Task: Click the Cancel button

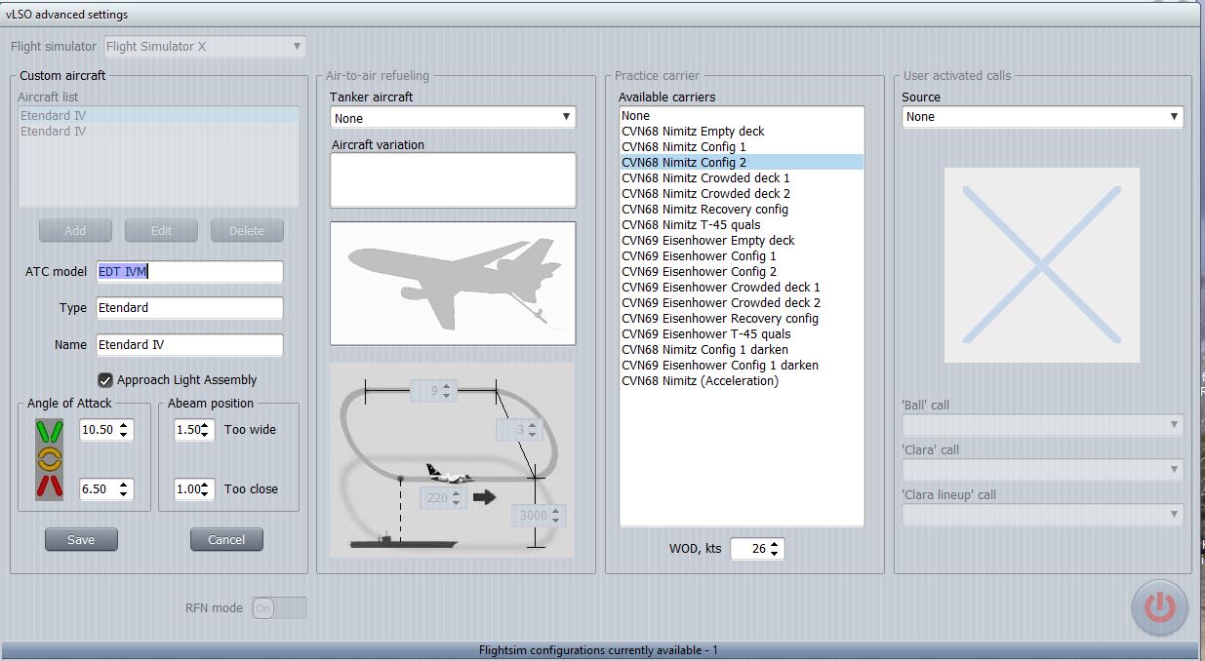Action: point(226,539)
